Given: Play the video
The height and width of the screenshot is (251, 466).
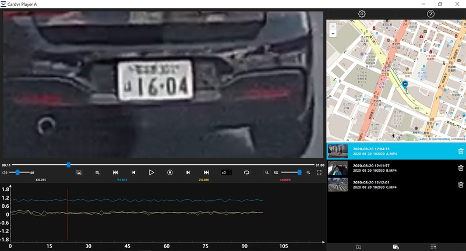Looking at the screenshot, I should pos(151,172).
